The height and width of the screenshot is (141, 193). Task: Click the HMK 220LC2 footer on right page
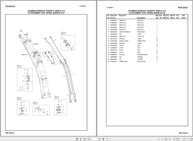point(183,133)
